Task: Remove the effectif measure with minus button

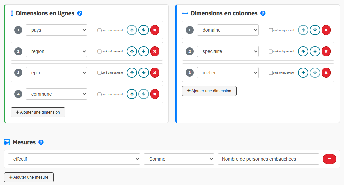Action: click(x=329, y=159)
